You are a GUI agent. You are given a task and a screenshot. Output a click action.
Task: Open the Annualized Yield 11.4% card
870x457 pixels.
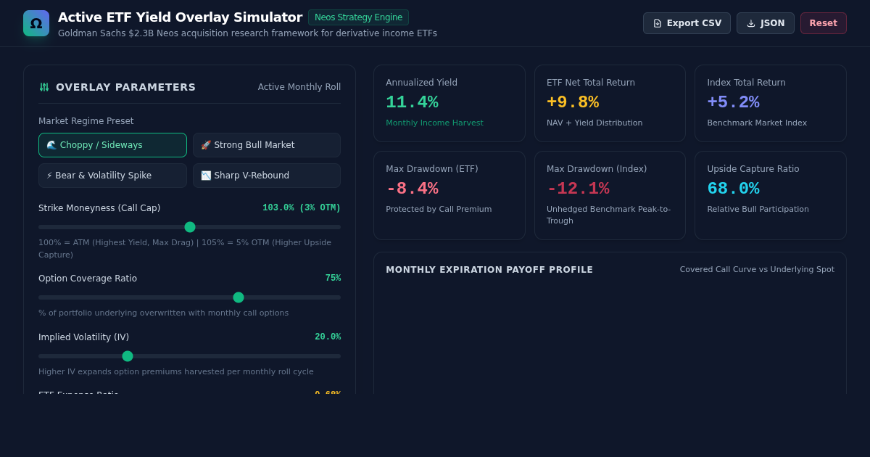point(449,104)
